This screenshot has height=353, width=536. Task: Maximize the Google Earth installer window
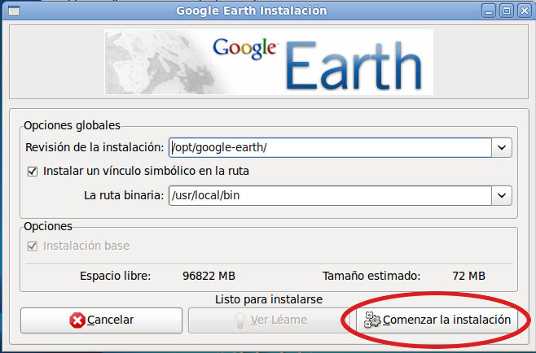(x=507, y=11)
